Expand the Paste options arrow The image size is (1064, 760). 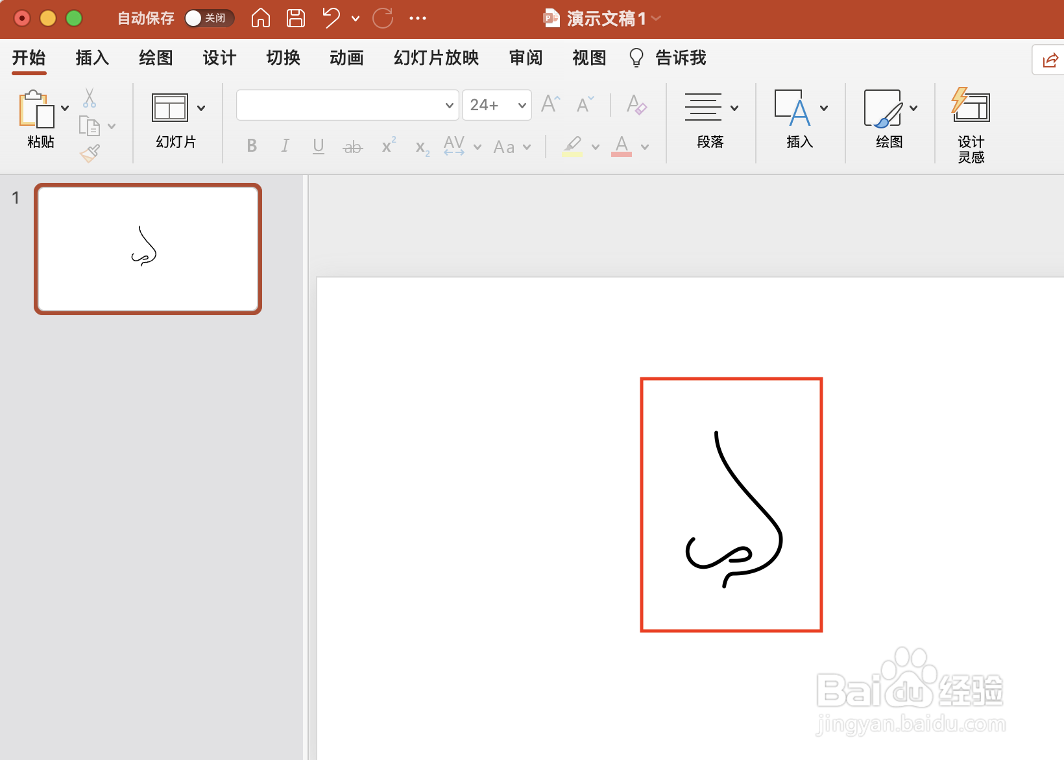pos(65,108)
